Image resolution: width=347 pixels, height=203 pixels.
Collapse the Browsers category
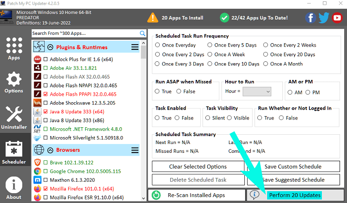(50, 151)
